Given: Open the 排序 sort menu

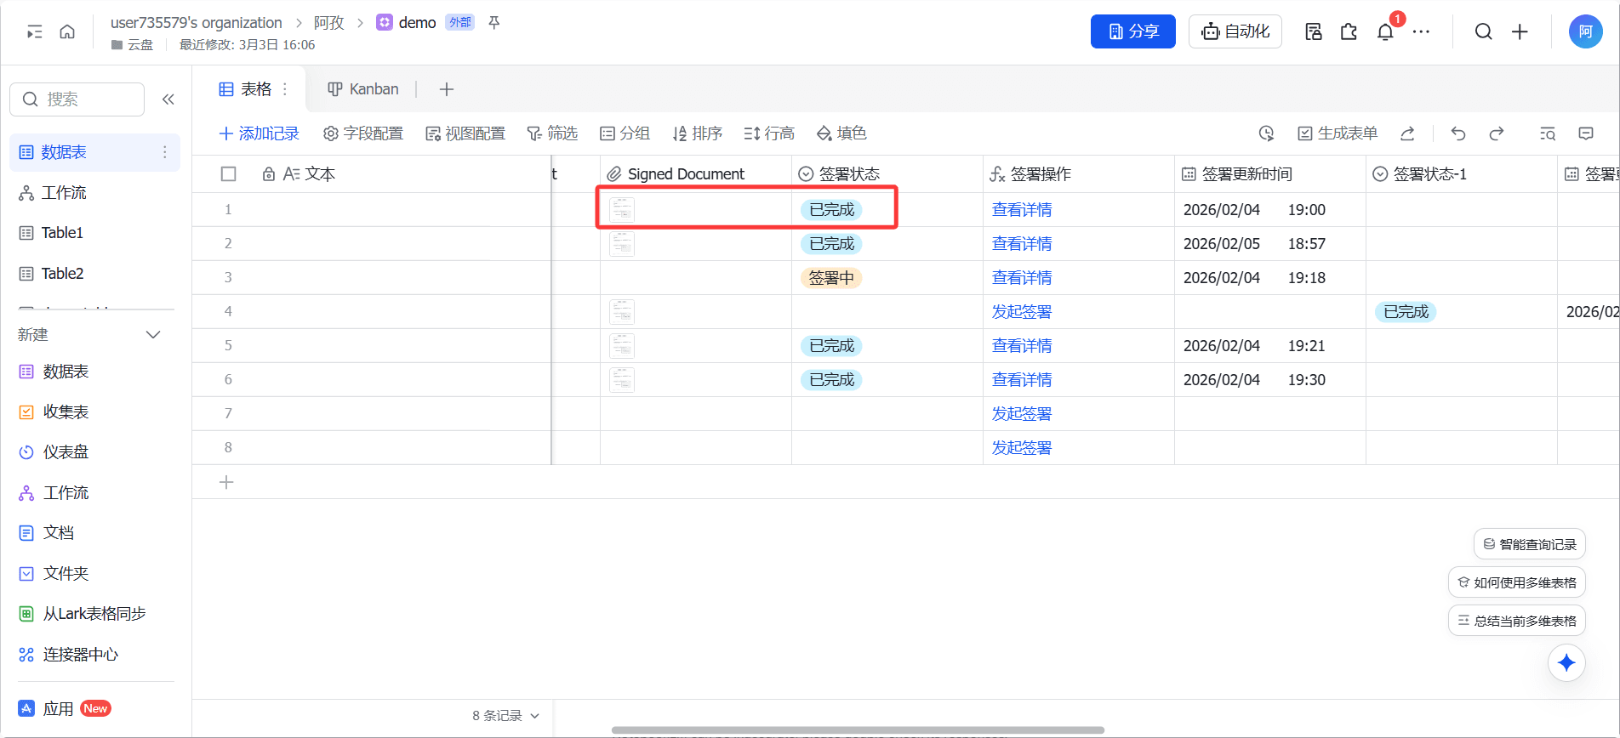Looking at the screenshot, I should [x=697, y=133].
